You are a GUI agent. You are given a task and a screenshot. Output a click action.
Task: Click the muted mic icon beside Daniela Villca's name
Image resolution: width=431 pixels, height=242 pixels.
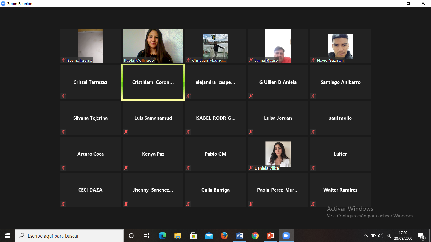[x=251, y=168]
